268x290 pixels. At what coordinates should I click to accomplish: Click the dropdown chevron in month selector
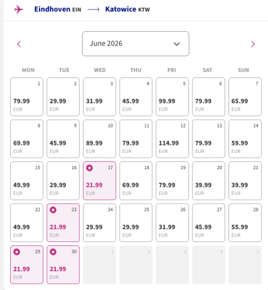click(177, 44)
